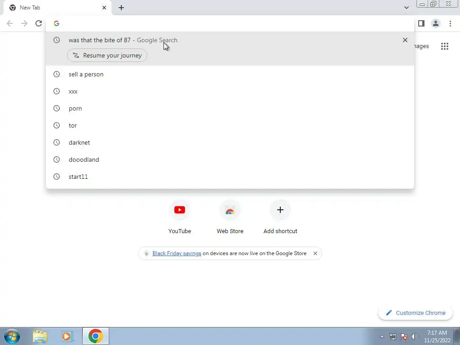The height and width of the screenshot is (345, 460).
Task: Dismiss the Black Friday promo banner
Action: tap(315, 253)
